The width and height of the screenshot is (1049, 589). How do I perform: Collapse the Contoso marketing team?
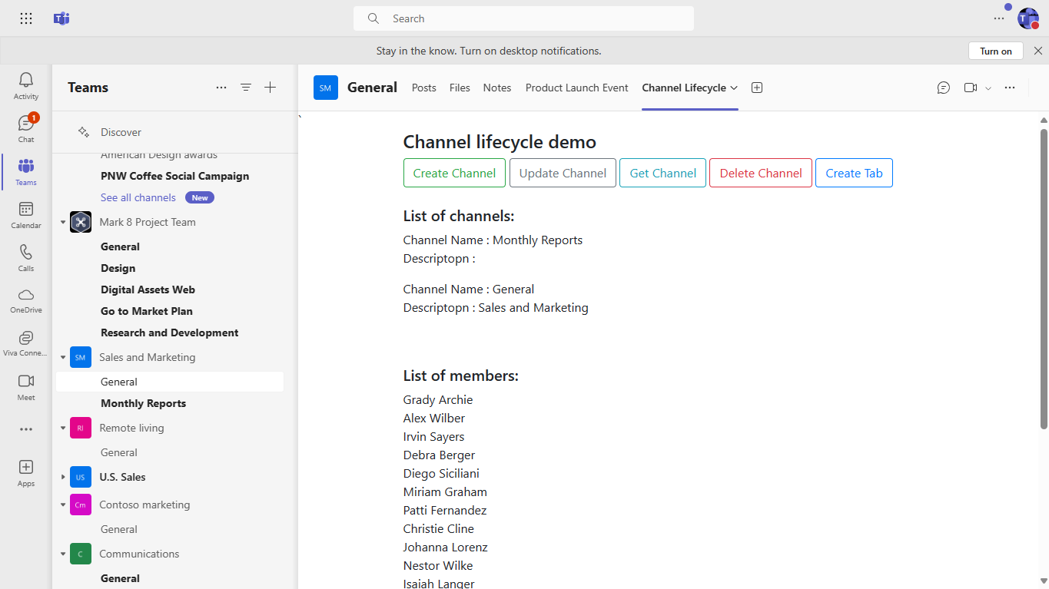coord(63,505)
